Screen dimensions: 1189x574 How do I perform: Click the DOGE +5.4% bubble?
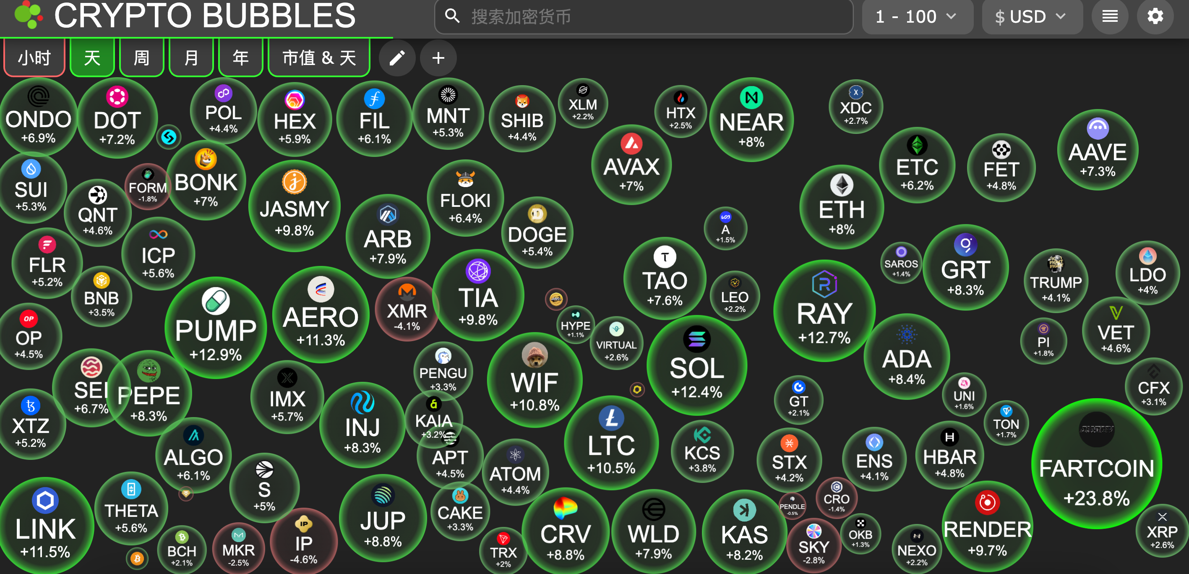coord(537,233)
